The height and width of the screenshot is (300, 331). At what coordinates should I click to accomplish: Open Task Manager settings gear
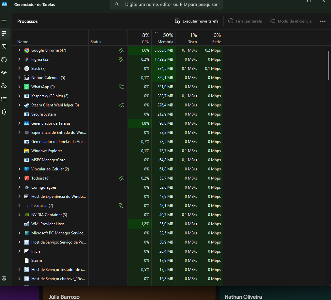point(4,278)
